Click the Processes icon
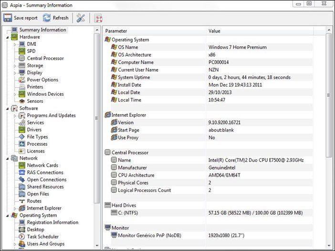Screen dimensions: 335x251 [22, 144]
